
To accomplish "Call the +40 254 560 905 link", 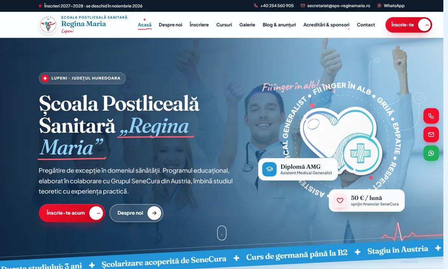I will click(x=277, y=6).
